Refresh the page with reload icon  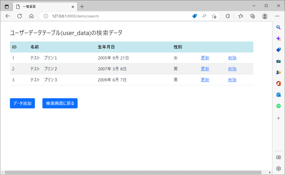click(x=19, y=16)
